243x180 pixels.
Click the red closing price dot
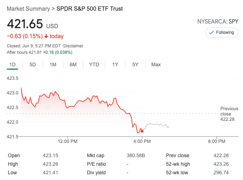coord(142,131)
